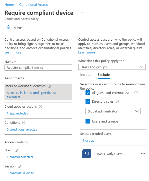Toggle the Directory roles checkbox
The height and width of the screenshot is (181, 149).
pyautogui.click(x=88, y=101)
